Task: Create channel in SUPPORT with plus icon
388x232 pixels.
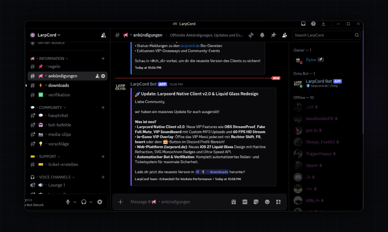Action: [103, 157]
